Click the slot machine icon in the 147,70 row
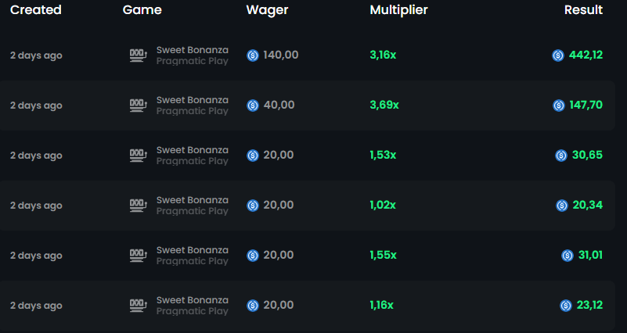Viewport: 627px width, 333px height. [139, 105]
